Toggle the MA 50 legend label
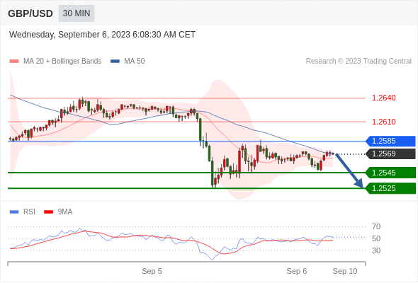418x283 pixels. [135, 62]
